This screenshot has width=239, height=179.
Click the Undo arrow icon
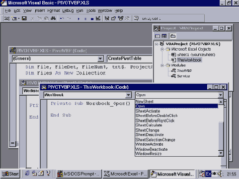62,18
